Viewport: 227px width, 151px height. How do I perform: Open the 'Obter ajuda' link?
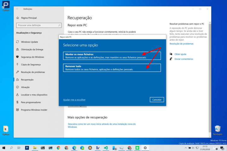point(180,54)
